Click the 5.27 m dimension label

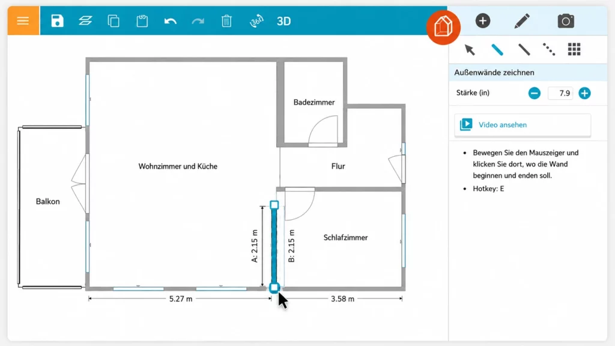click(181, 299)
